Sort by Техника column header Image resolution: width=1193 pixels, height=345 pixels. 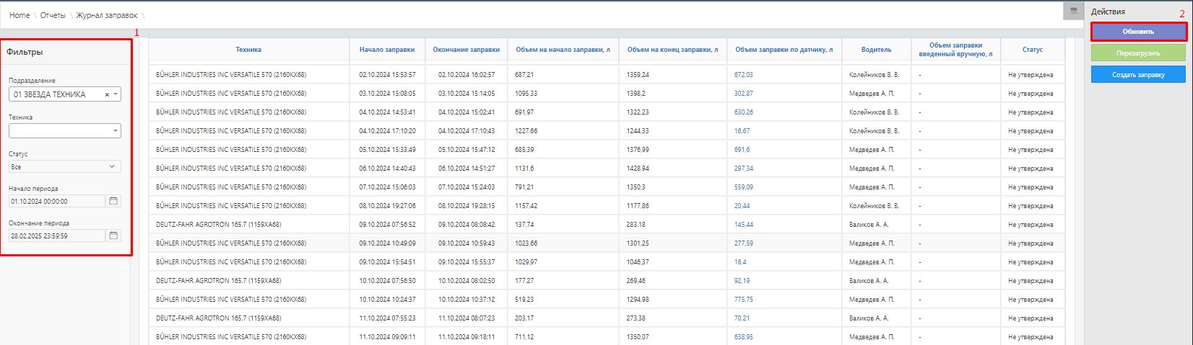(248, 50)
